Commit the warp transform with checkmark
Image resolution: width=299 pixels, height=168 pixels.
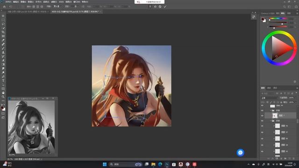pyautogui.click(x=165, y=7)
